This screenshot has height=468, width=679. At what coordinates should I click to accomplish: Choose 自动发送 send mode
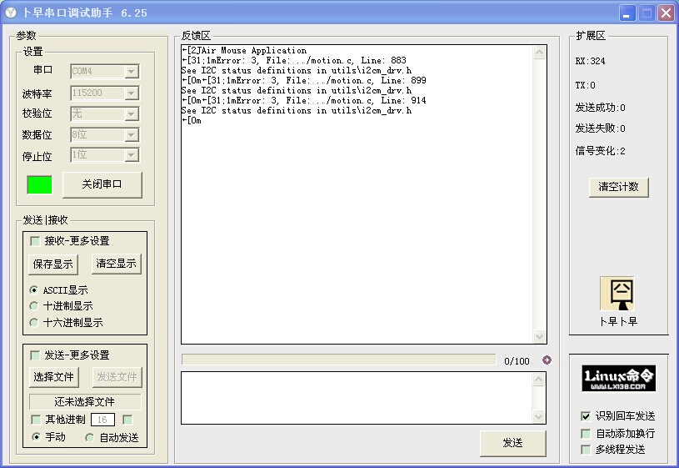90,437
